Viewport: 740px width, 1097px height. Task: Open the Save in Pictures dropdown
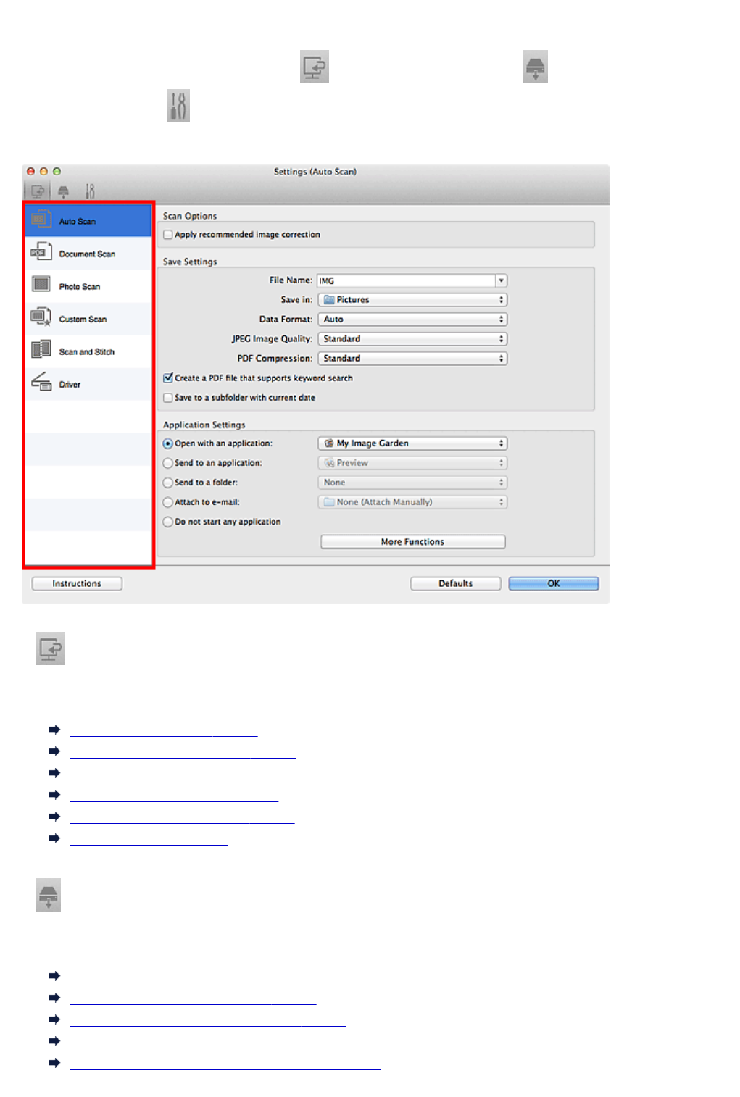pyautogui.click(x=412, y=300)
